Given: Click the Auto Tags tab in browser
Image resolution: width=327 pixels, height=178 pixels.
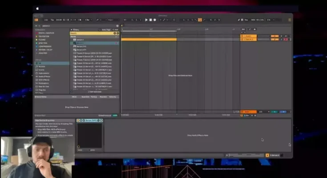Looking at the screenshot, I should tap(106, 29).
